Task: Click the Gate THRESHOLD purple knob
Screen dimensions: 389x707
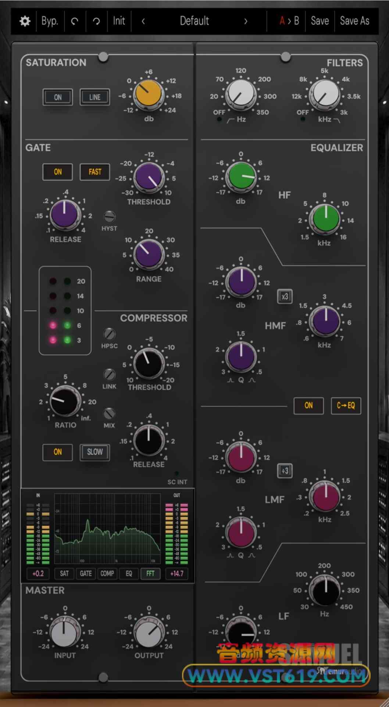Action: tap(149, 177)
